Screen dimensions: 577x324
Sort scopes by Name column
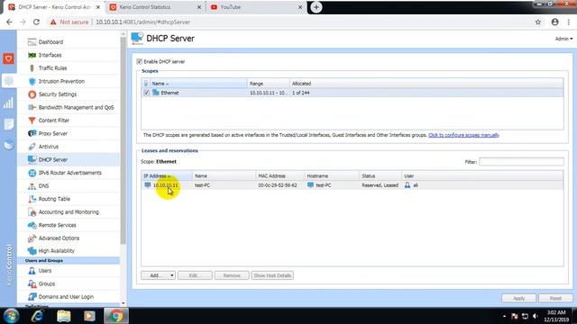pos(198,84)
